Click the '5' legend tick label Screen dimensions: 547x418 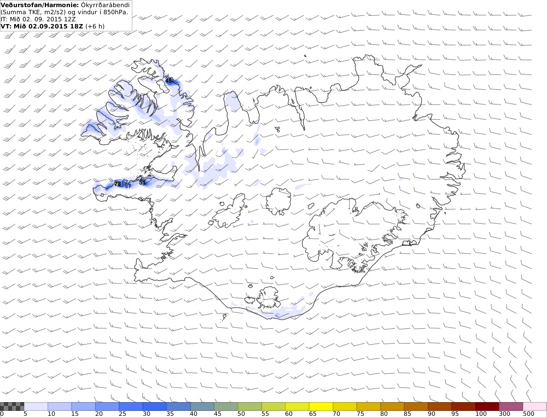click(25, 414)
